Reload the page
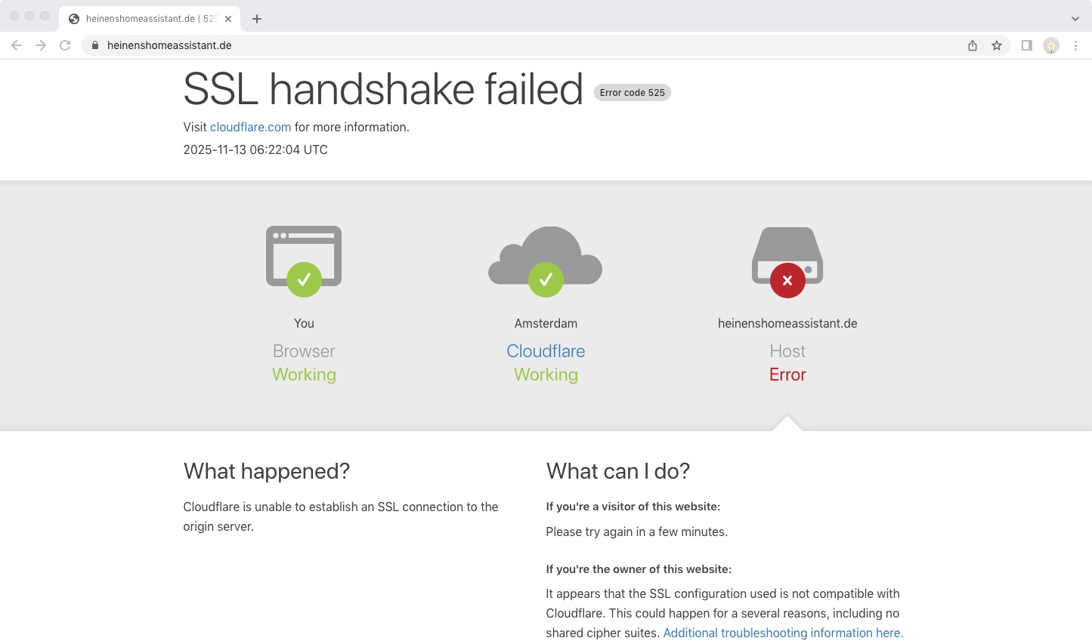Image resolution: width=1092 pixels, height=644 pixels. click(65, 45)
